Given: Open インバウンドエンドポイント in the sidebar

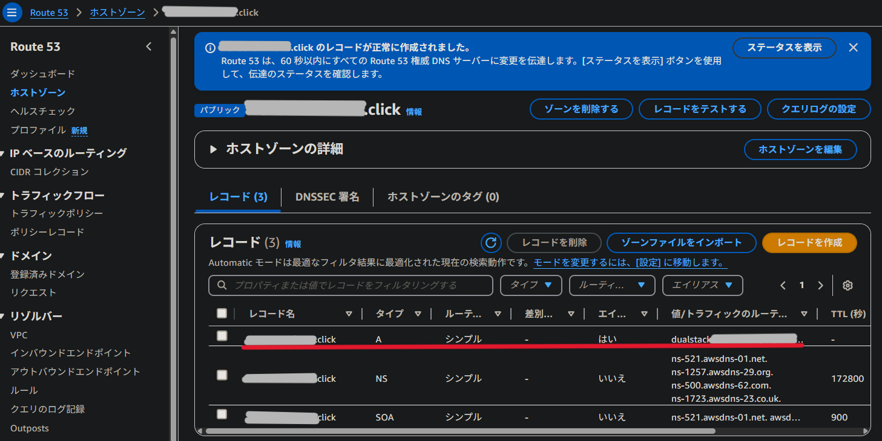Looking at the screenshot, I should click(x=71, y=353).
